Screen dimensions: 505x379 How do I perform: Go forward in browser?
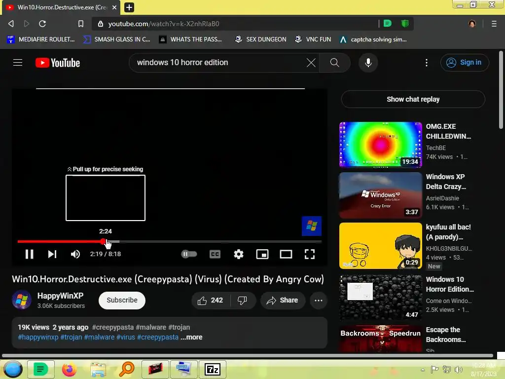pos(27,24)
